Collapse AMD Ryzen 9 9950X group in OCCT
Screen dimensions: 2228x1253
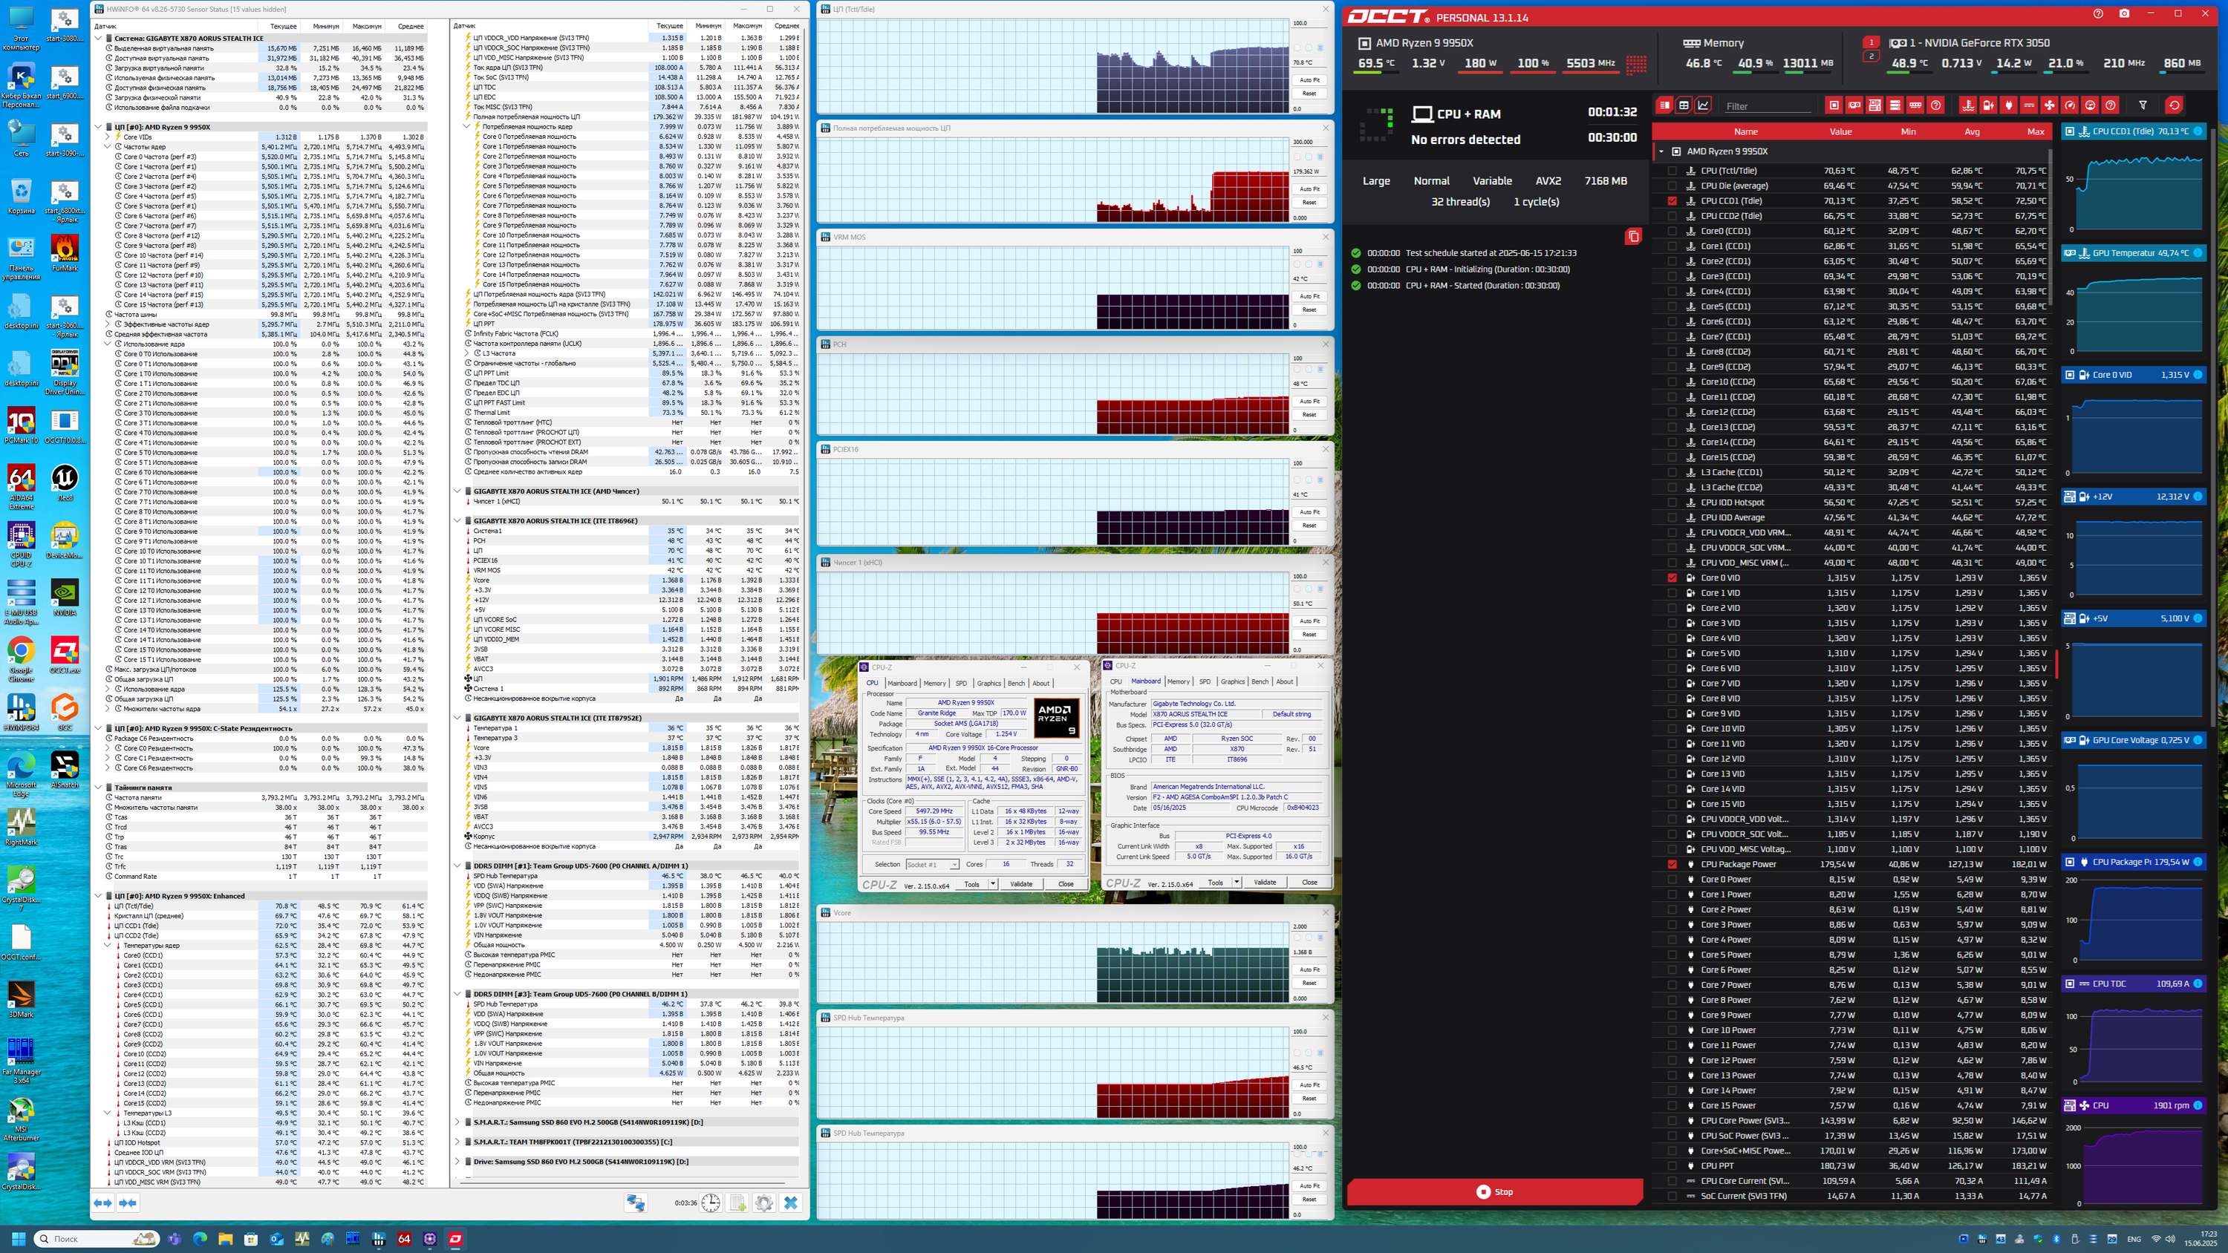pos(1661,151)
